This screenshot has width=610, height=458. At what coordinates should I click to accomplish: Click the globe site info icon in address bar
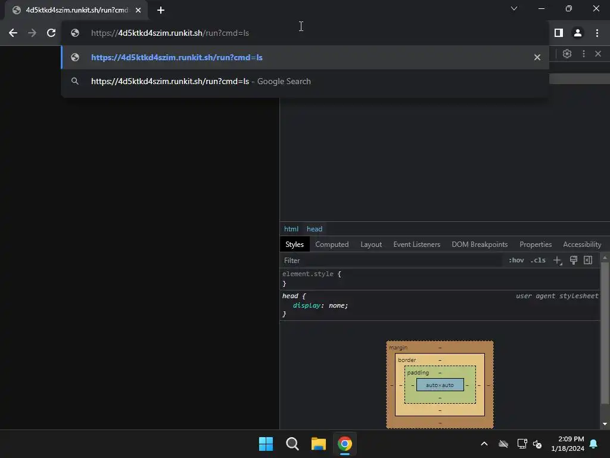pyautogui.click(x=75, y=33)
